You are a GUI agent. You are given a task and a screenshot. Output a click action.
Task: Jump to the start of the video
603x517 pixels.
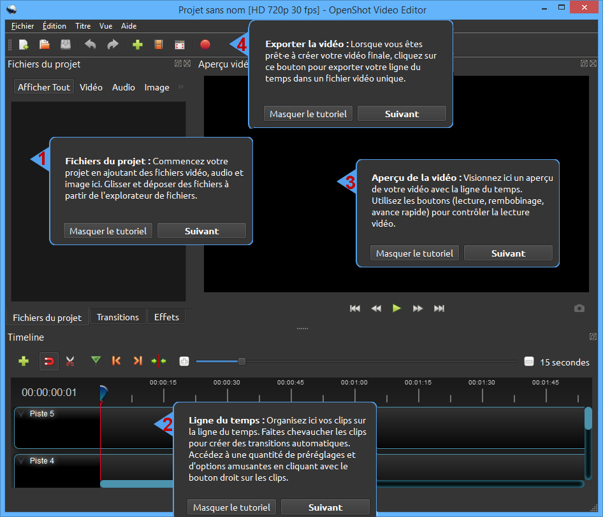[355, 308]
